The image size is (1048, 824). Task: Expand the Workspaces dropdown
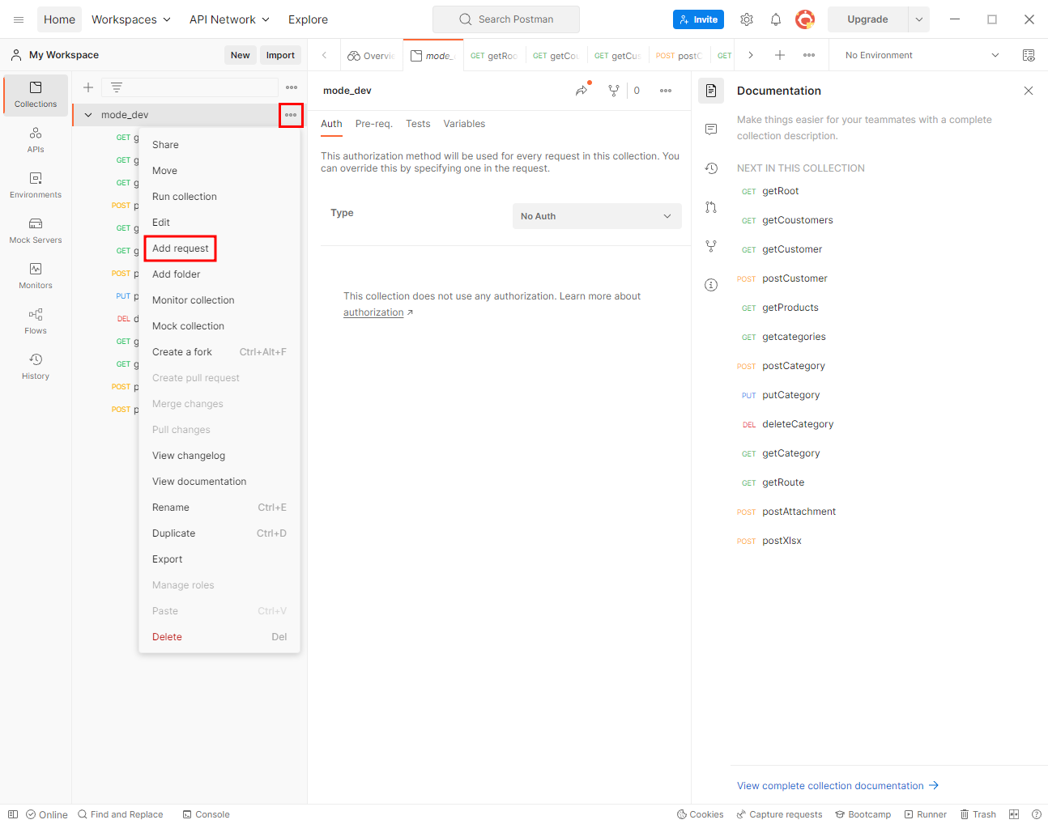131,19
